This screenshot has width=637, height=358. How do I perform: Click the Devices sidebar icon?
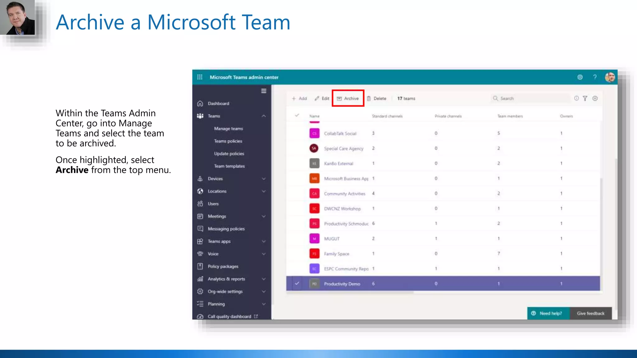(x=200, y=179)
